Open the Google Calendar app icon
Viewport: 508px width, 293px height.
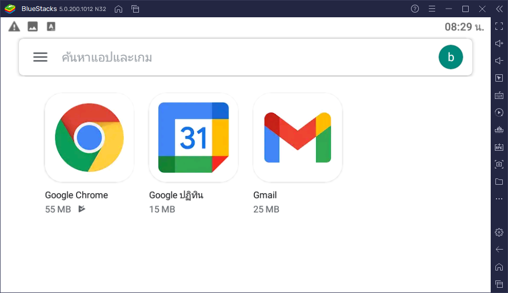click(x=193, y=138)
